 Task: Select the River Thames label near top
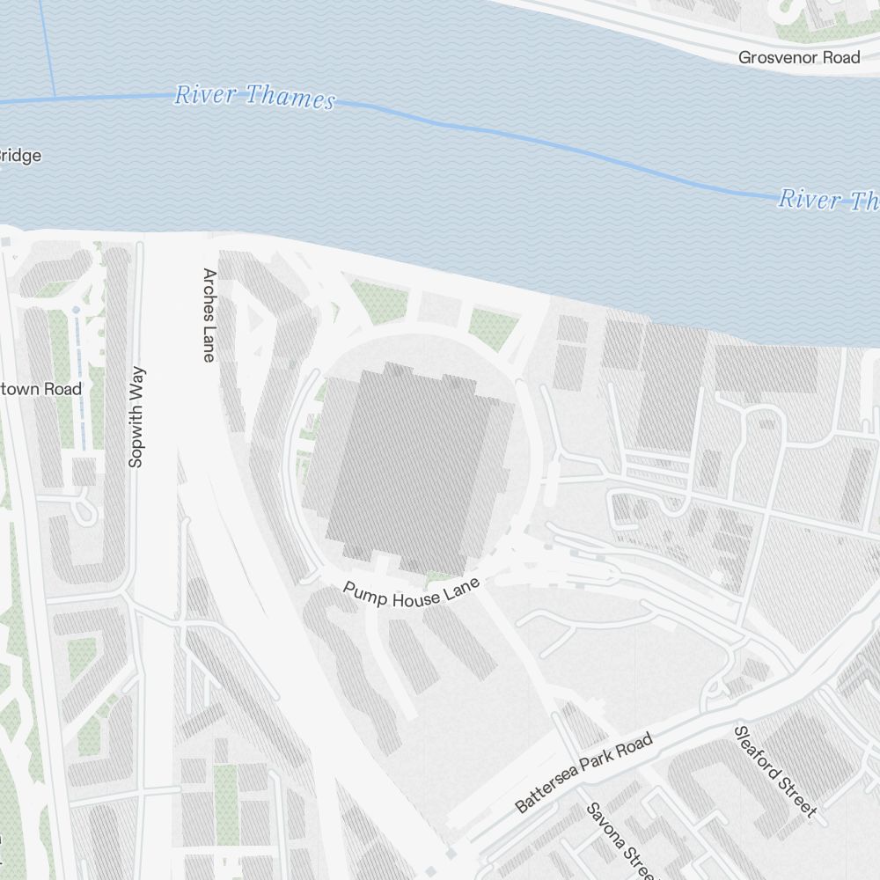point(255,96)
